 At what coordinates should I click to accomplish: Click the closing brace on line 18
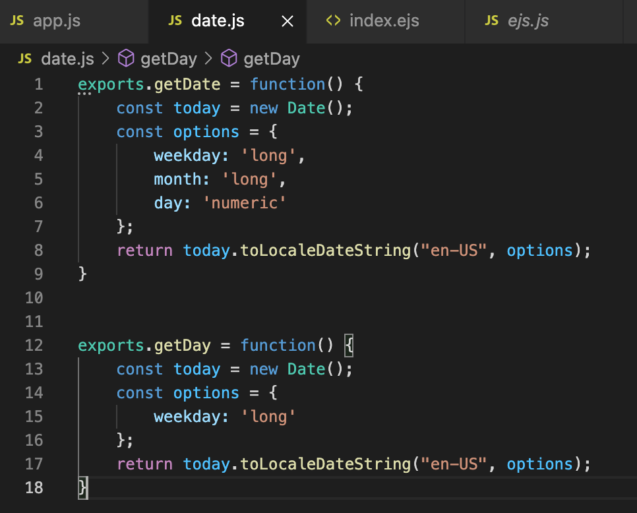tap(82, 487)
